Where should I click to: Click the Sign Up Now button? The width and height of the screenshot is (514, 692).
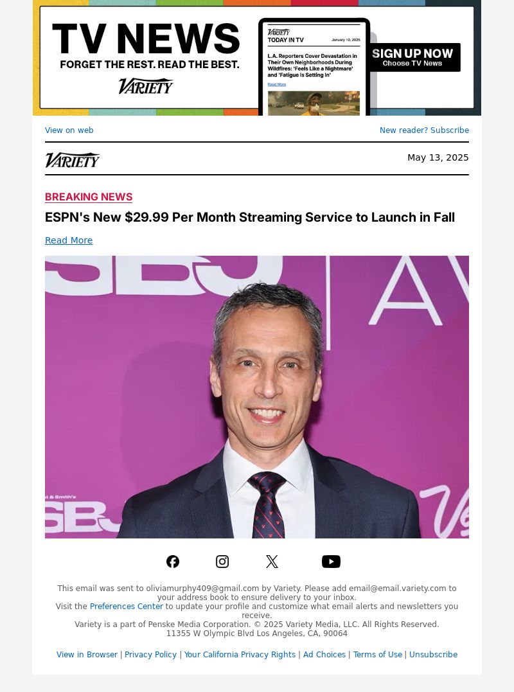click(x=412, y=57)
